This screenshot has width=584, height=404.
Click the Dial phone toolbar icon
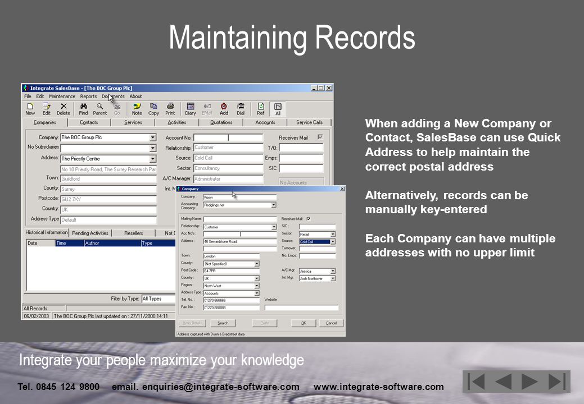pyautogui.click(x=241, y=109)
